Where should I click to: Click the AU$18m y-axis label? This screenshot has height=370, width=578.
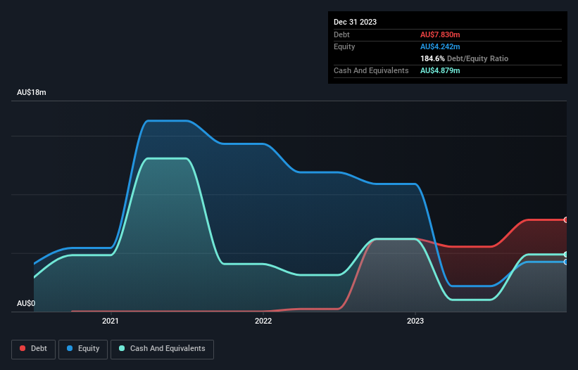[32, 92]
